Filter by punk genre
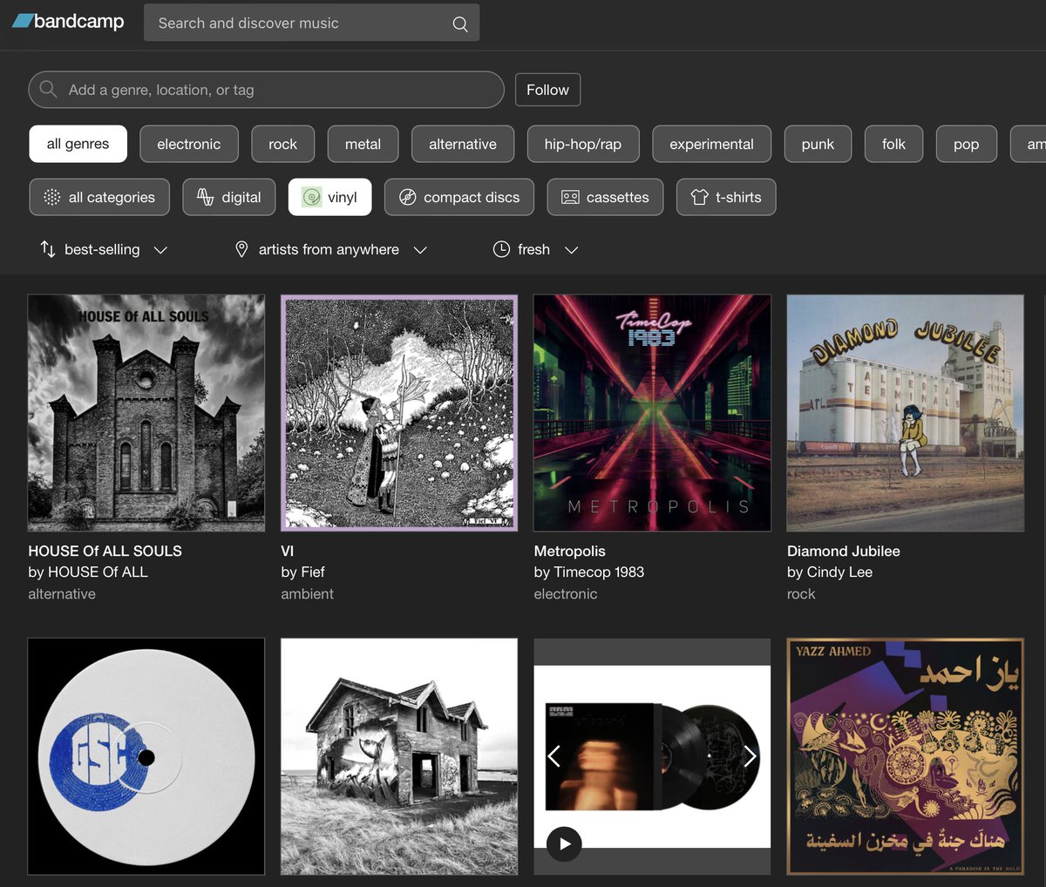This screenshot has width=1046, height=887. point(818,144)
